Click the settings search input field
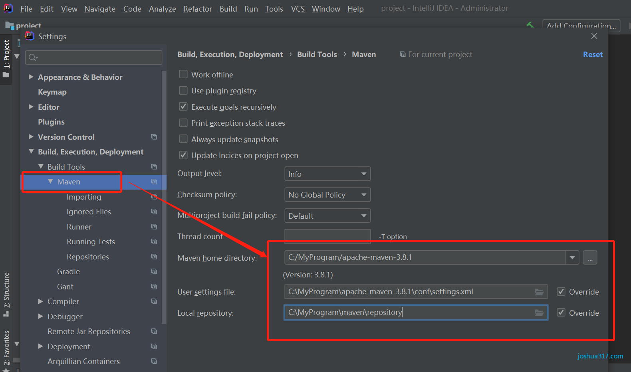Screen dimensions: 631x372 coord(94,57)
